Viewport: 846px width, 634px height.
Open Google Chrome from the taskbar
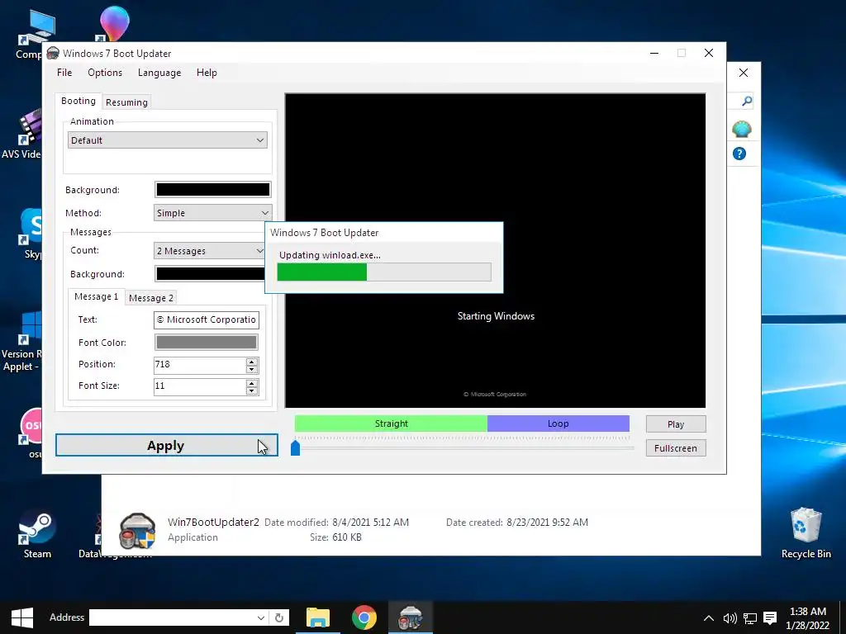click(x=364, y=617)
